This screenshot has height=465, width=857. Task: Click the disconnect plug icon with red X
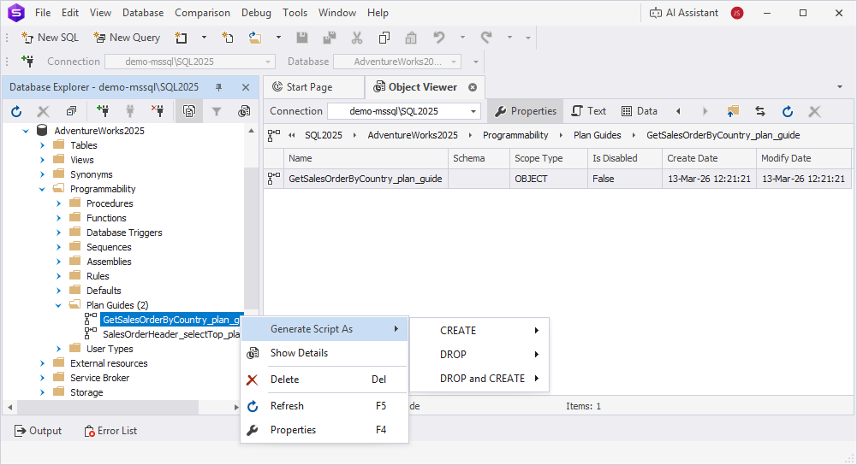pos(158,111)
